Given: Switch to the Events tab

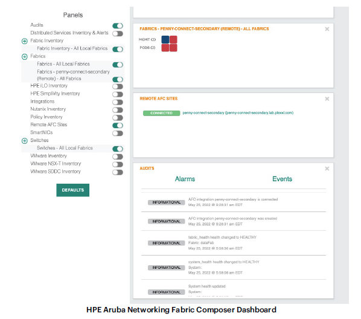Looking at the screenshot, I should click(x=283, y=179).
